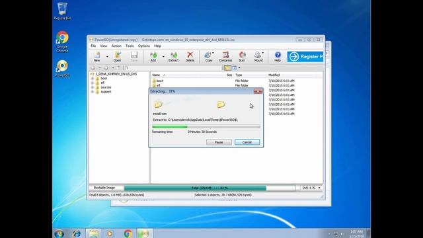
Task: Click the view mode icon
Action: [x=235, y=67]
